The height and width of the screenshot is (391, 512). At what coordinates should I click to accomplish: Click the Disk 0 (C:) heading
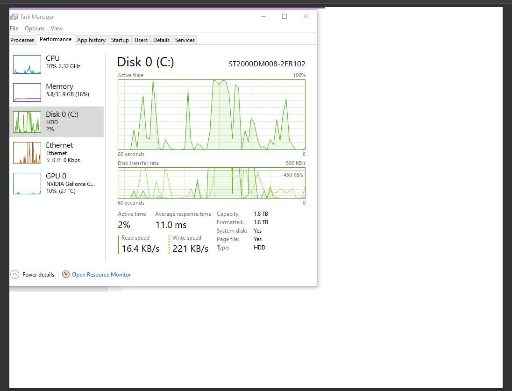tap(146, 62)
